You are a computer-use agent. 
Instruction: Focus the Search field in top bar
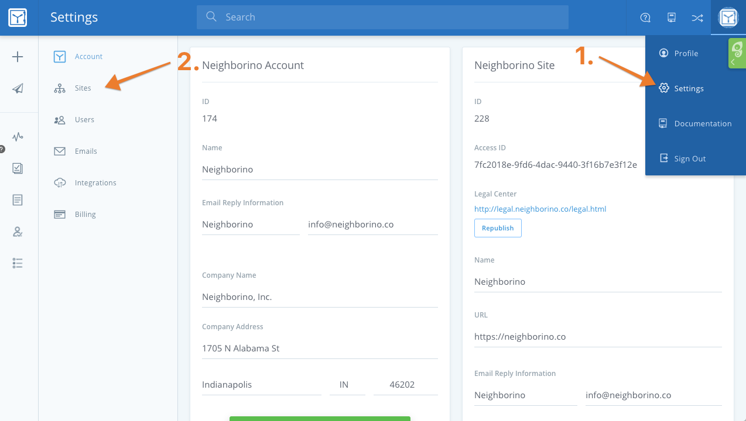point(382,18)
